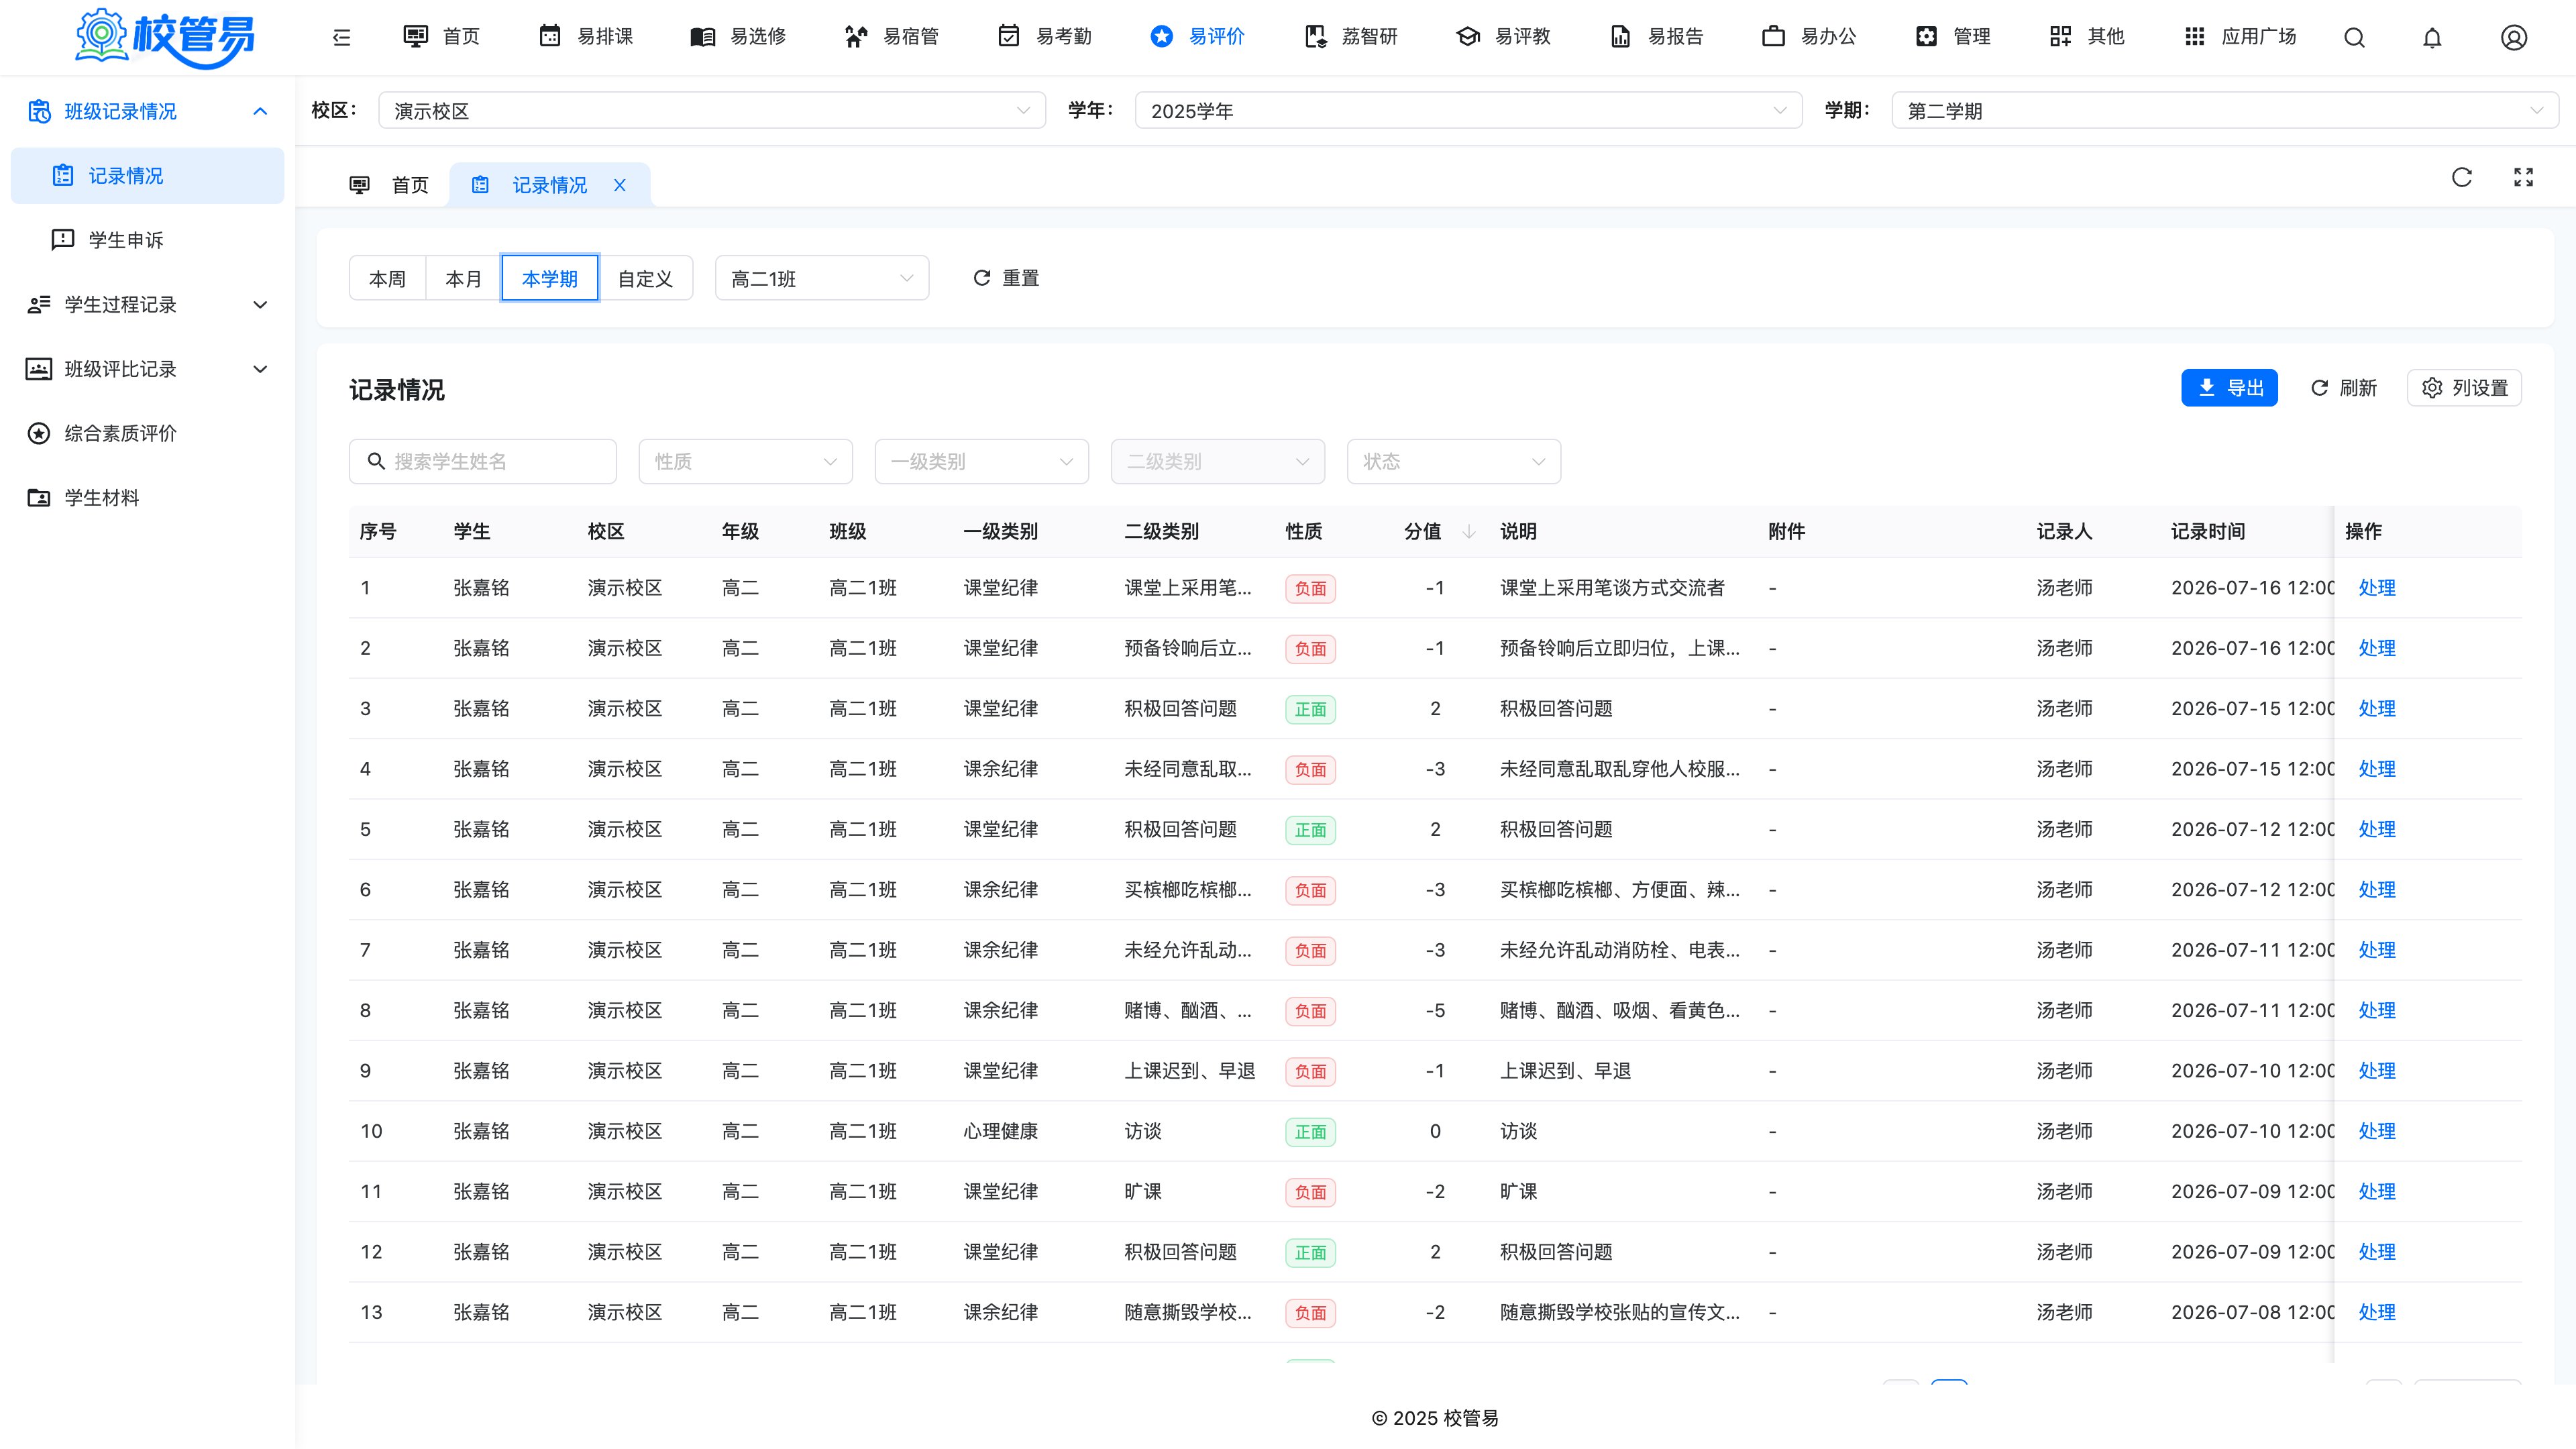Open 易考勤 module
Viewport: 2576px width, 1449px height.
[1045, 37]
